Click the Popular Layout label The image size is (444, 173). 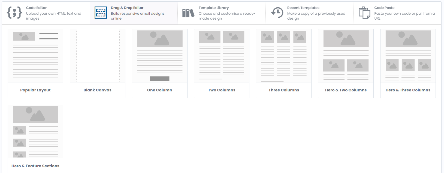pos(35,90)
